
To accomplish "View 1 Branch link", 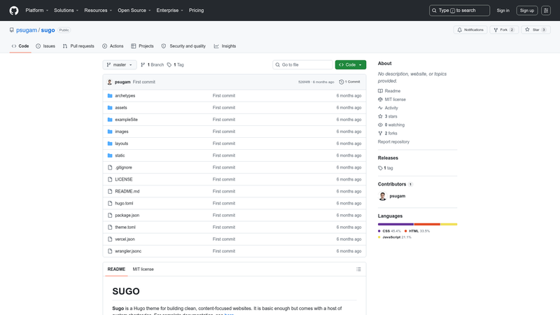I will pos(152,64).
